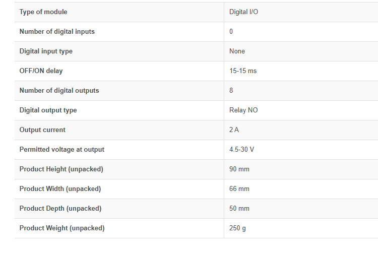Click the "66 mm" width value
378x253 pixels.
point(239,188)
